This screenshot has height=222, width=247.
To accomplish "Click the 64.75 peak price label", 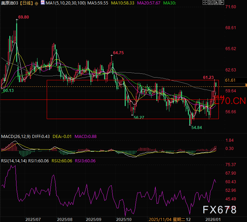I will pos(118,52).
